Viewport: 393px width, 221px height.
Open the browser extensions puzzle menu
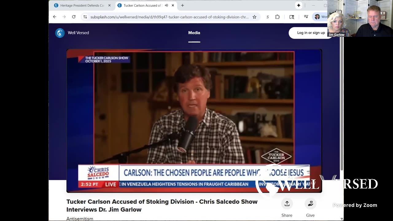click(277, 17)
